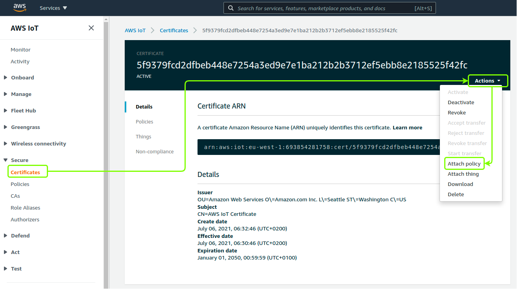This screenshot has width=517, height=289.
Task: Switch to the certificate Policies tab
Action: click(144, 121)
